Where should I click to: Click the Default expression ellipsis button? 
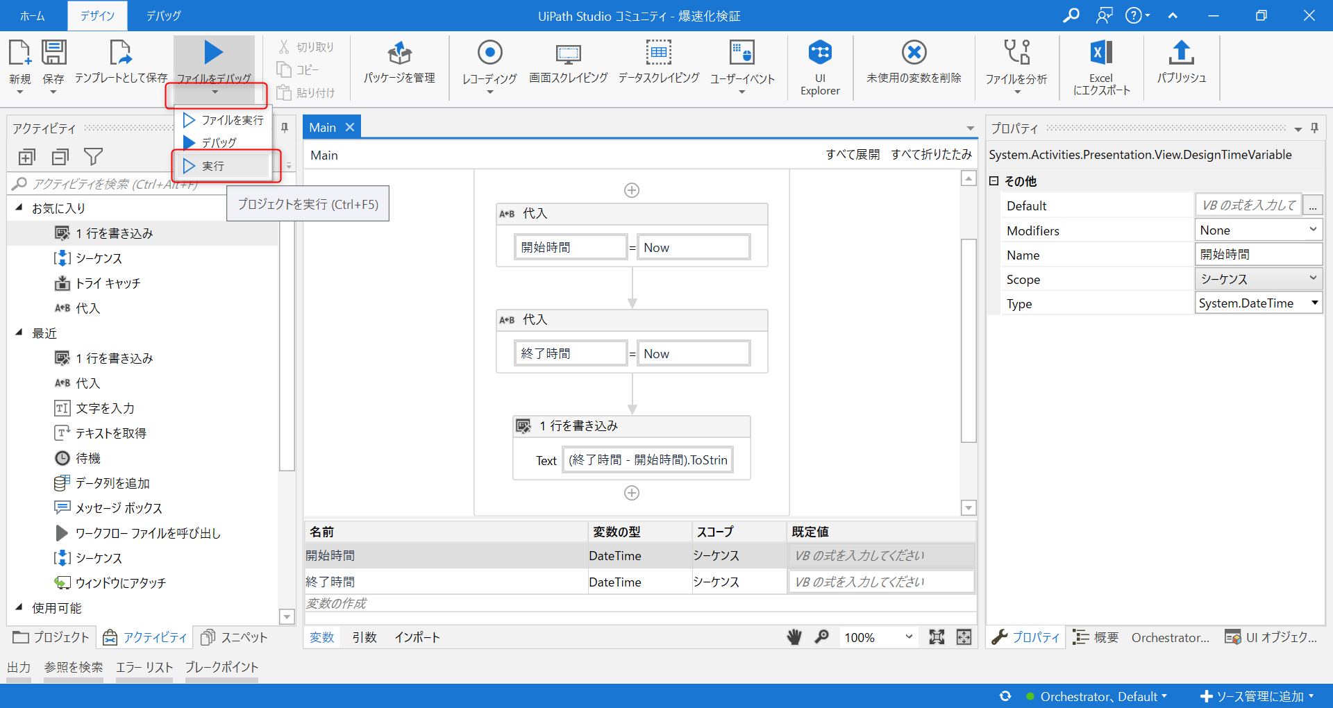point(1312,205)
